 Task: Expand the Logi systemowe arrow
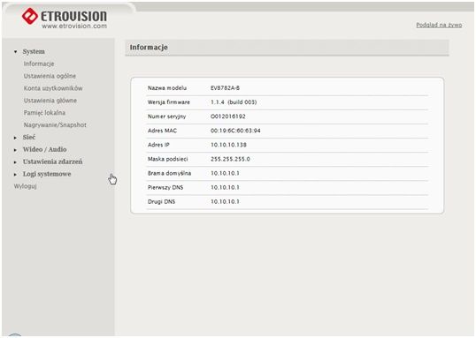point(15,174)
